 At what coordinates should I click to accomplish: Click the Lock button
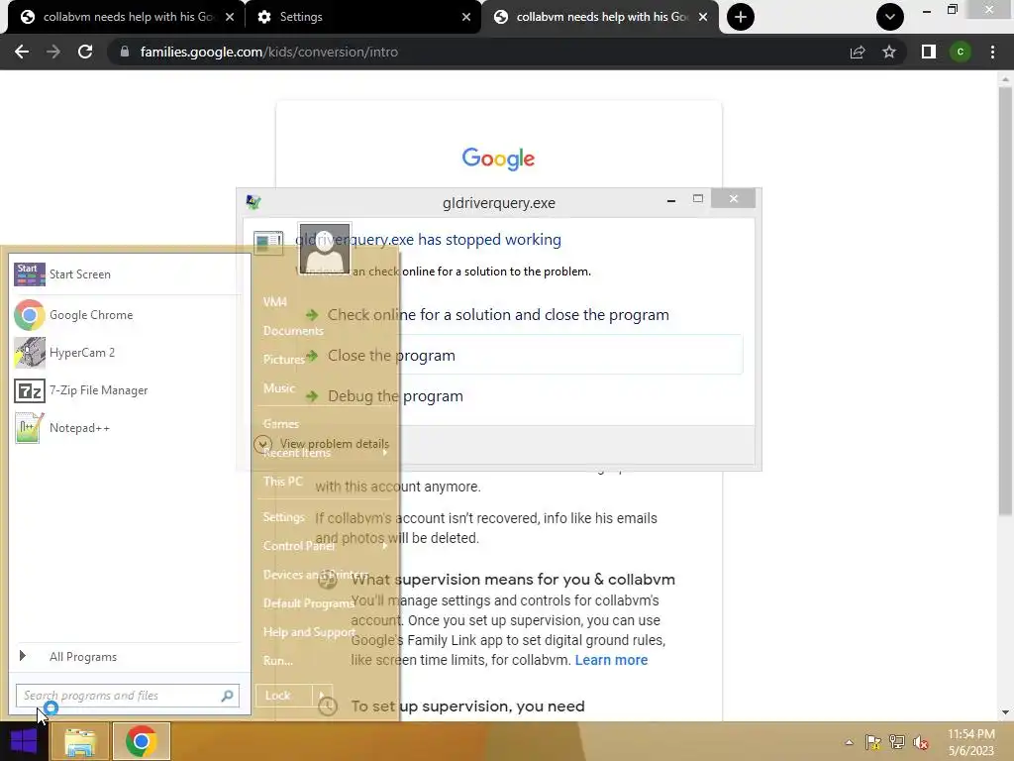283,696
